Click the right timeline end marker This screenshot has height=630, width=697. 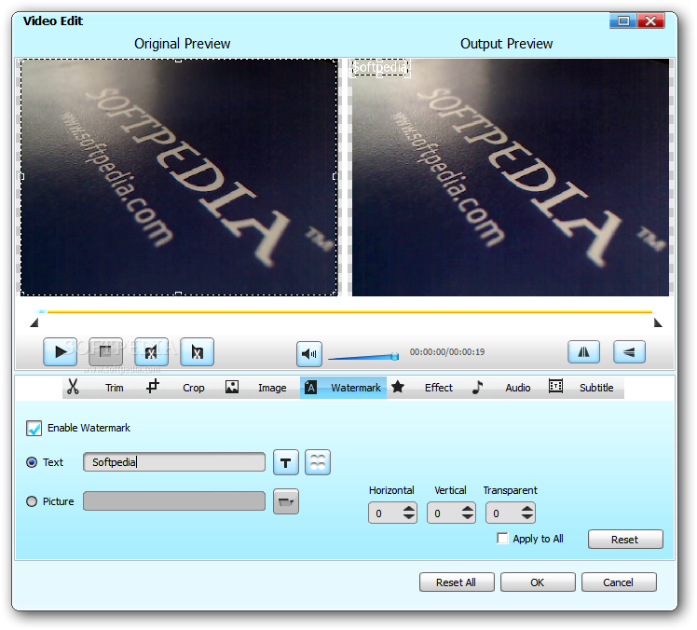click(658, 322)
